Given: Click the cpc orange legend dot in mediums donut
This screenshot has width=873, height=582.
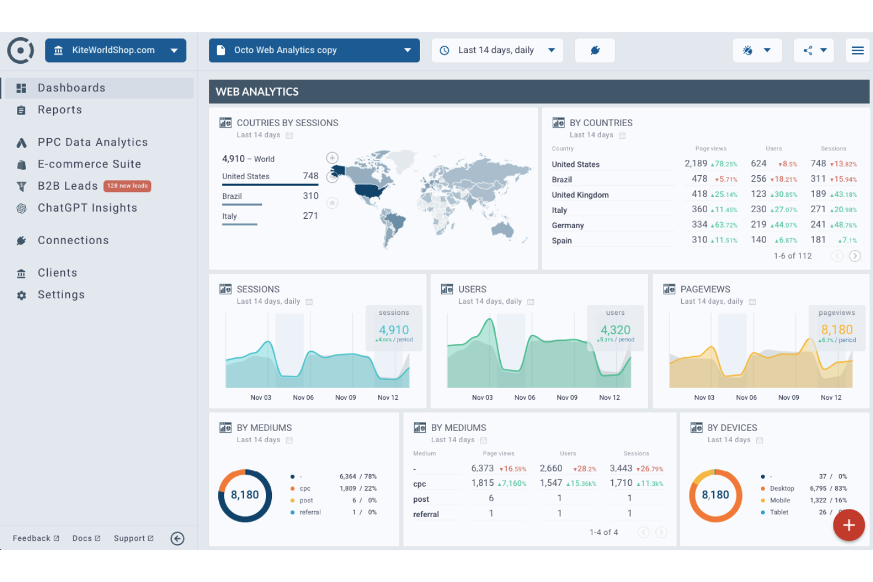Looking at the screenshot, I should [293, 488].
